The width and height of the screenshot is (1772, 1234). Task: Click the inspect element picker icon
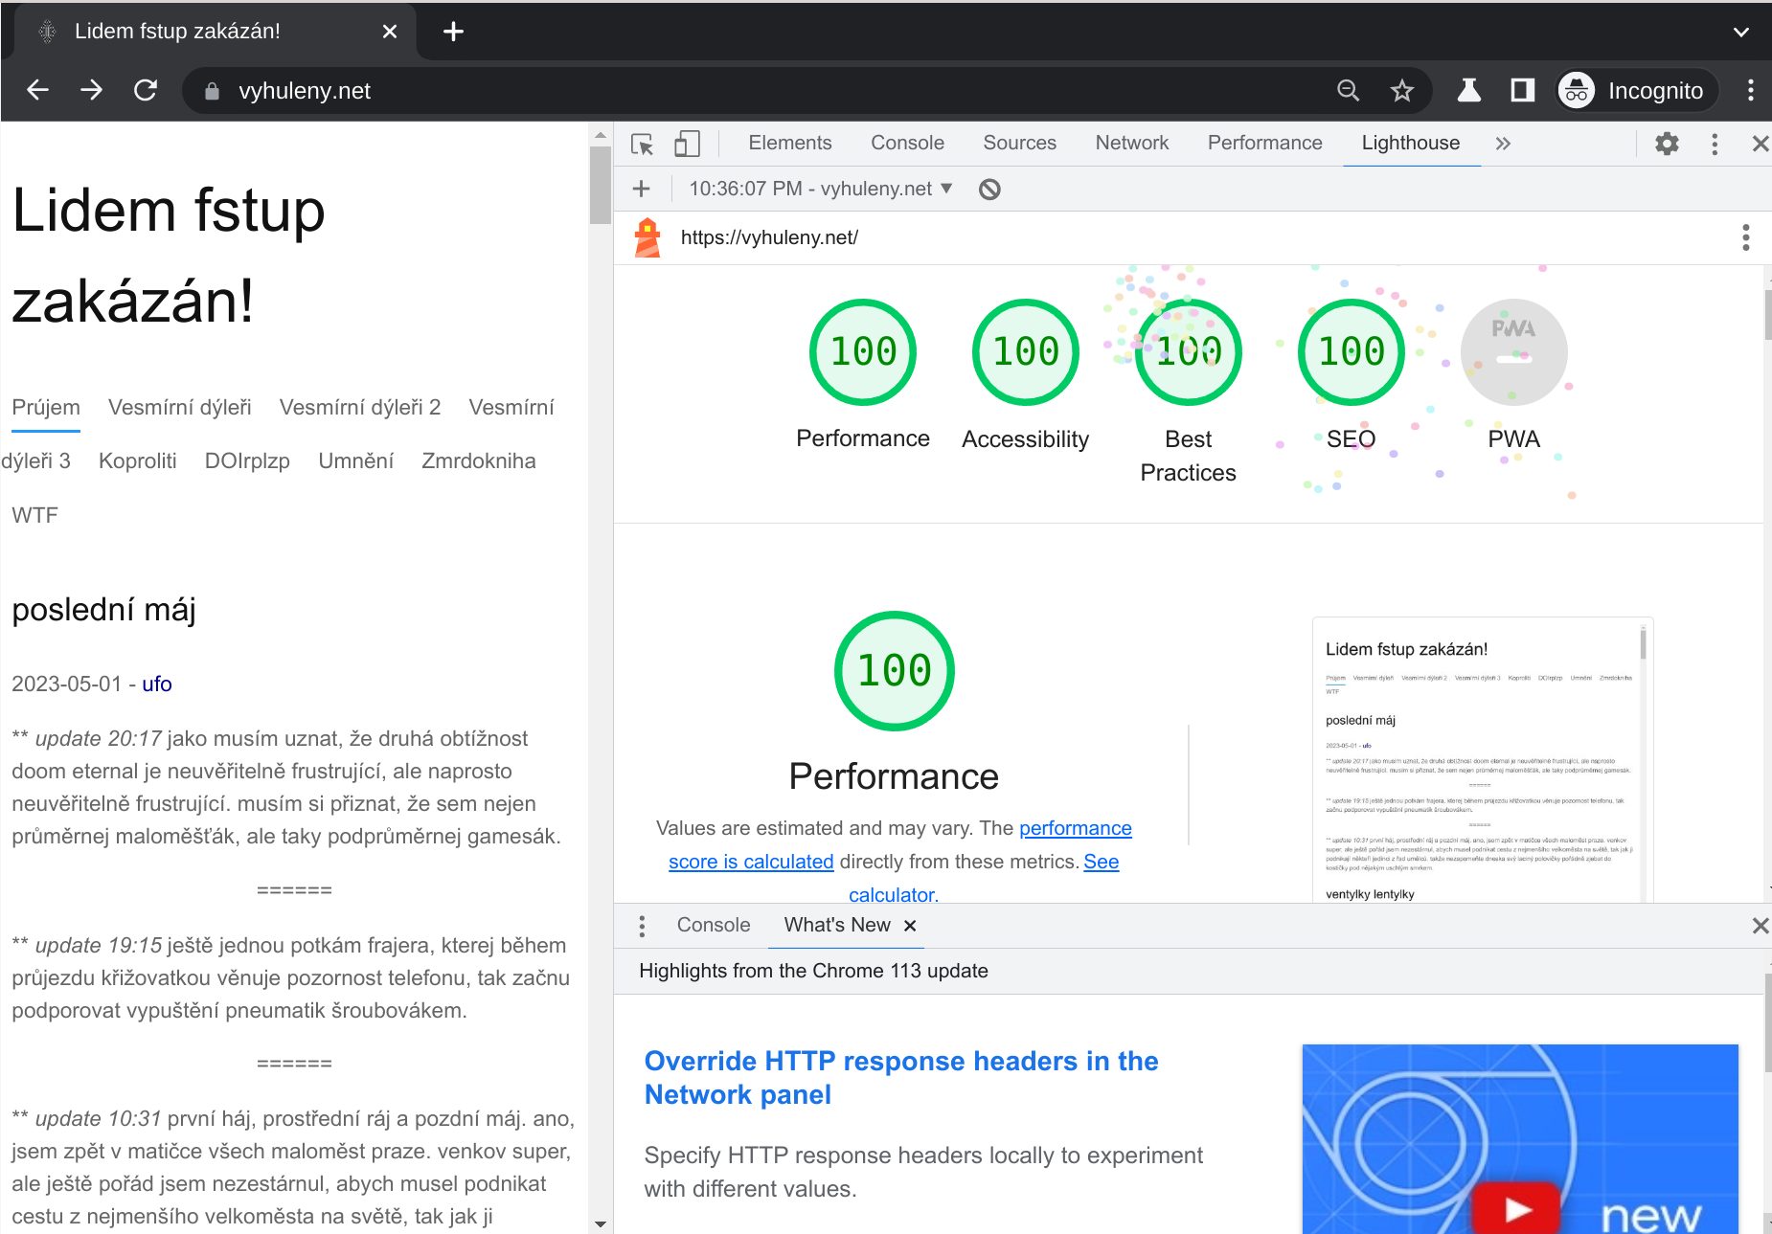(642, 144)
